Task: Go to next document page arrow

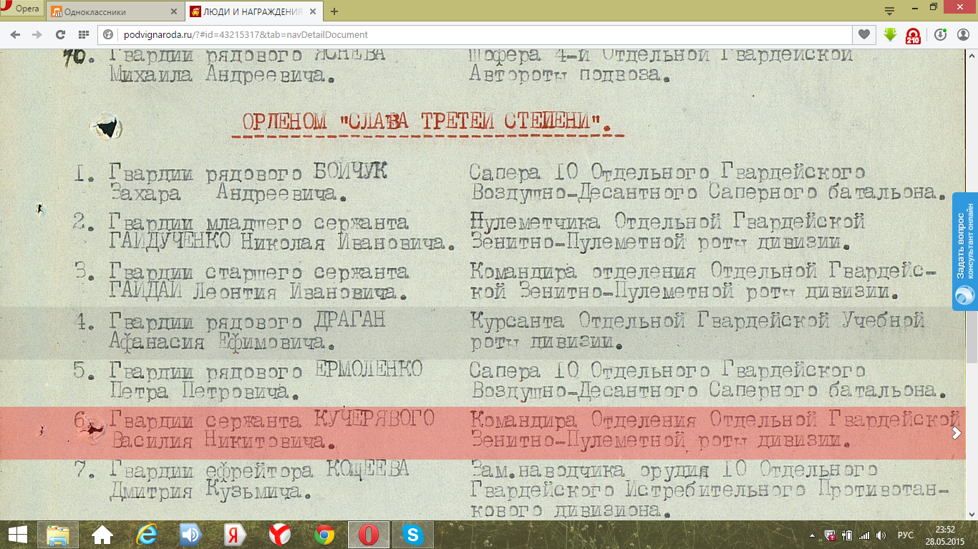Action: [x=956, y=432]
